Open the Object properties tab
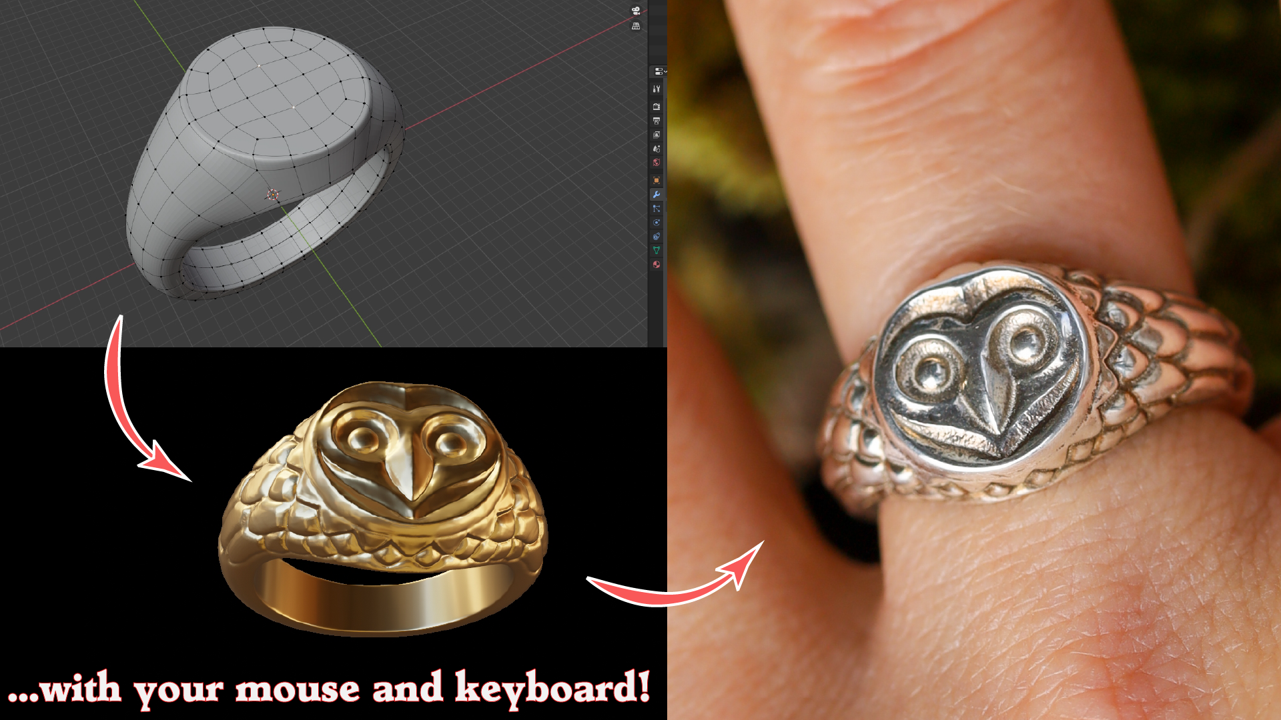The image size is (1281, 720). click(x=657, y=181)
